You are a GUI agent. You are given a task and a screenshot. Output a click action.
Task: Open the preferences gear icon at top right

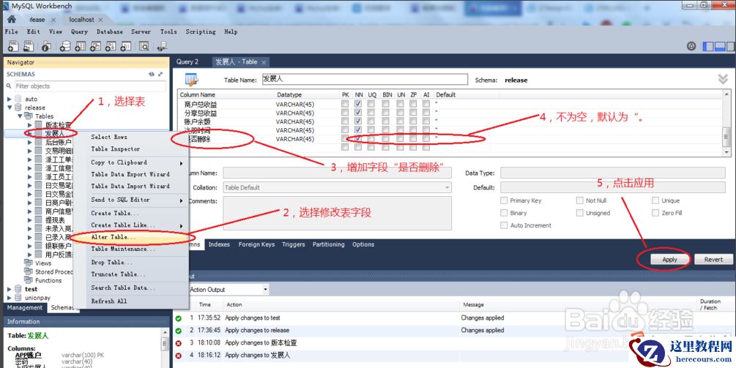[691, 46]
